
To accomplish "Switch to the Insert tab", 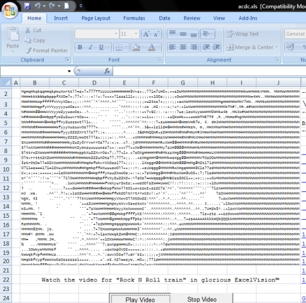I will click(x=61, y=18).
